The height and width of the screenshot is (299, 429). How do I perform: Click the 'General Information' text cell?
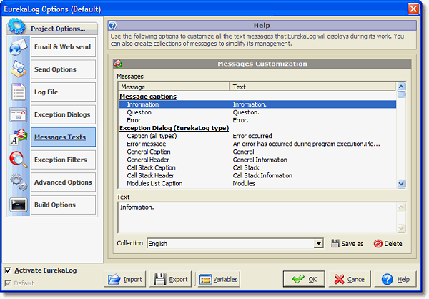260,160
